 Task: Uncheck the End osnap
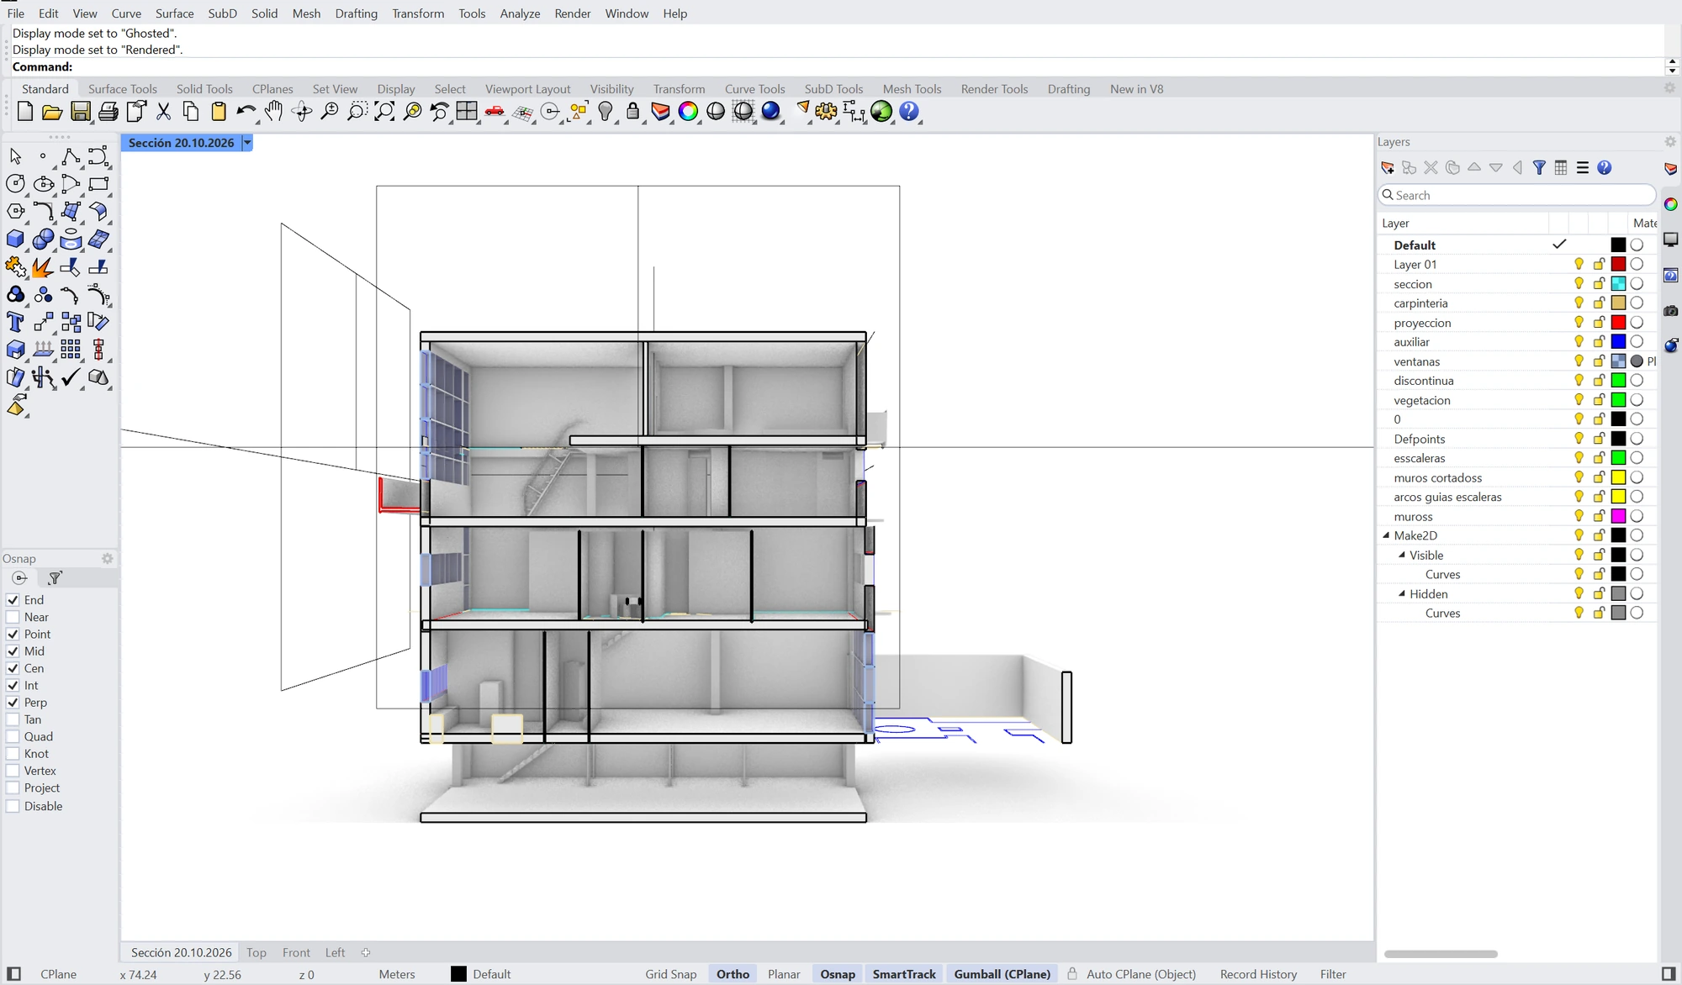[13, 600]
